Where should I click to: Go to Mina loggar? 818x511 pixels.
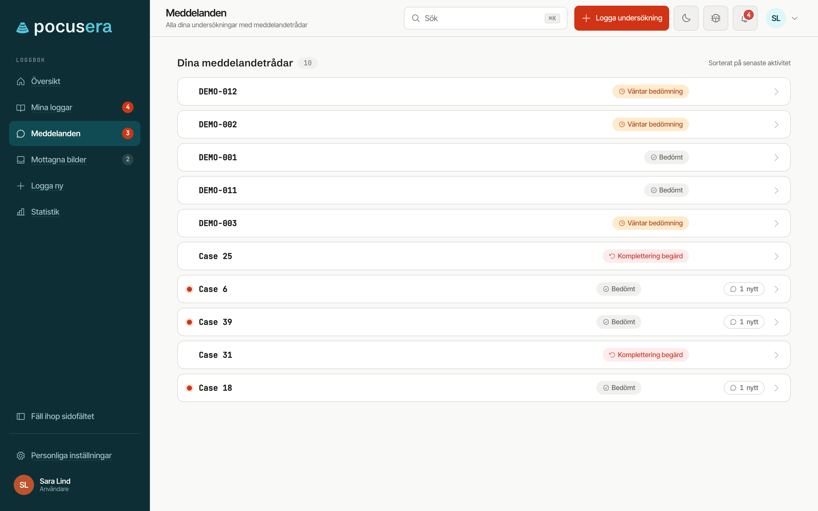pyautogui.click(x=74, y=108)
